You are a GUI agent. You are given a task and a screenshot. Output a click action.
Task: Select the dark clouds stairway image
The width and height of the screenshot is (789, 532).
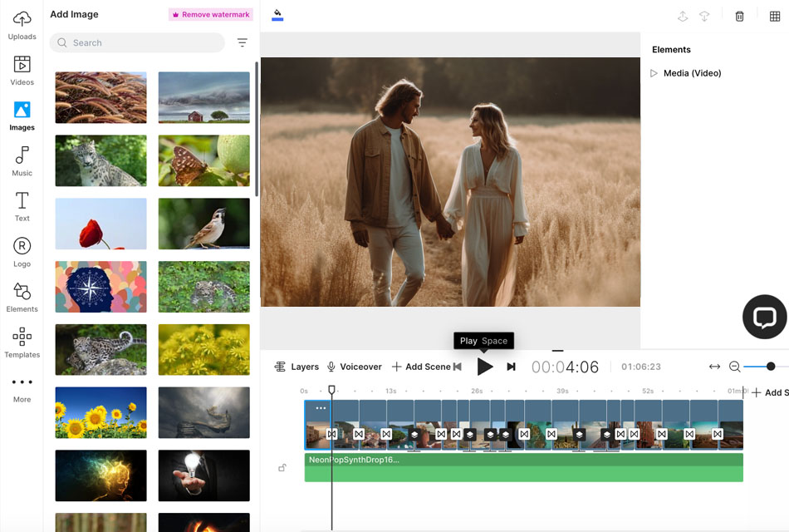pos(203,412)
